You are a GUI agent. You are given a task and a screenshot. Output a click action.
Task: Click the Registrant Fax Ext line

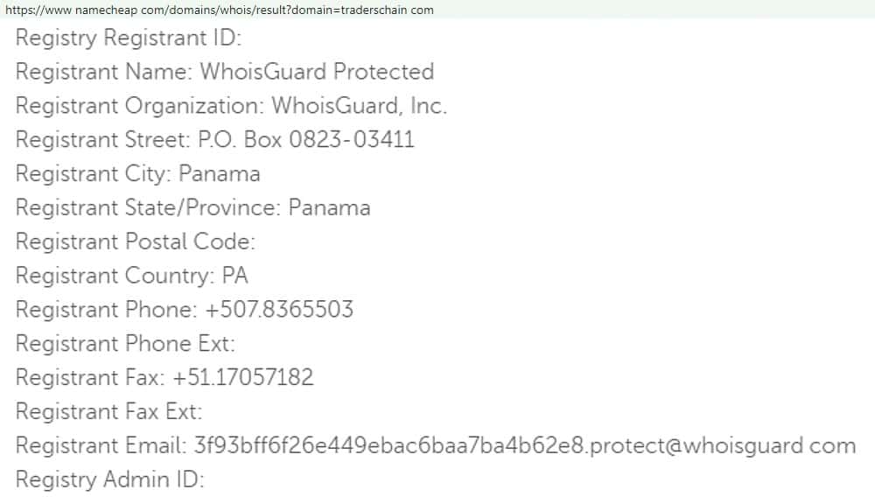(108, 411)
